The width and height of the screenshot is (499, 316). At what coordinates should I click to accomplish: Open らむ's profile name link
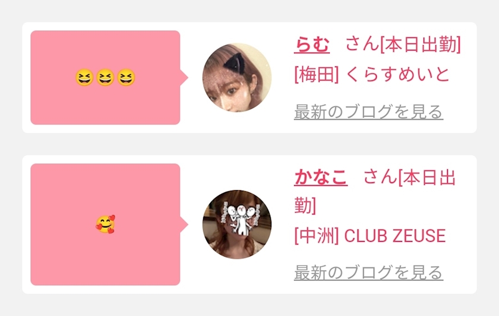(x=312, y=44)
